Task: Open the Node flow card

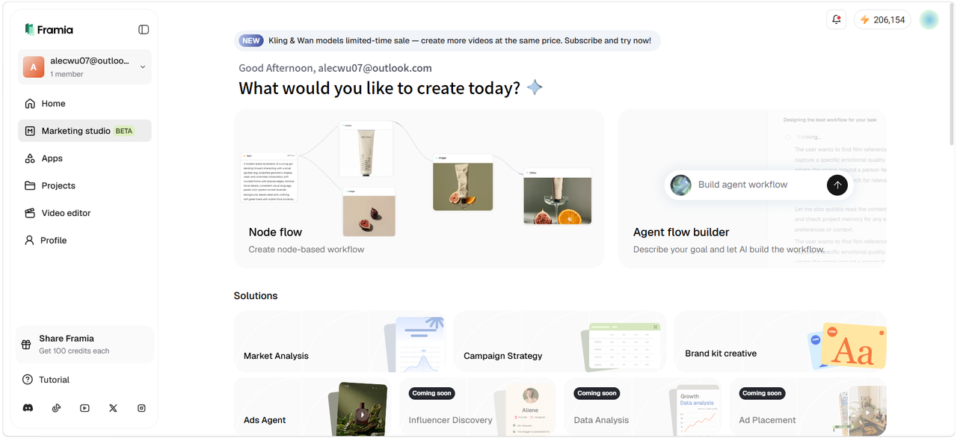Action: coord(419,188)
